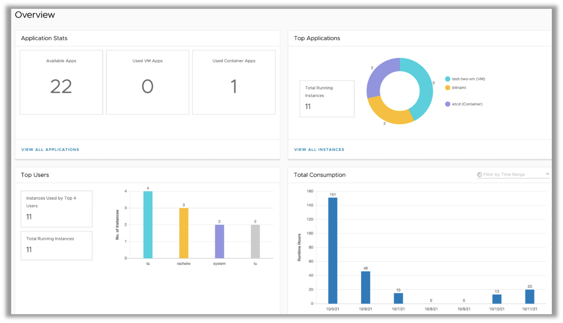Click the rachelw axis label
Screen dimensions: 563x323
pyautogui.click(x=184, y=264)
